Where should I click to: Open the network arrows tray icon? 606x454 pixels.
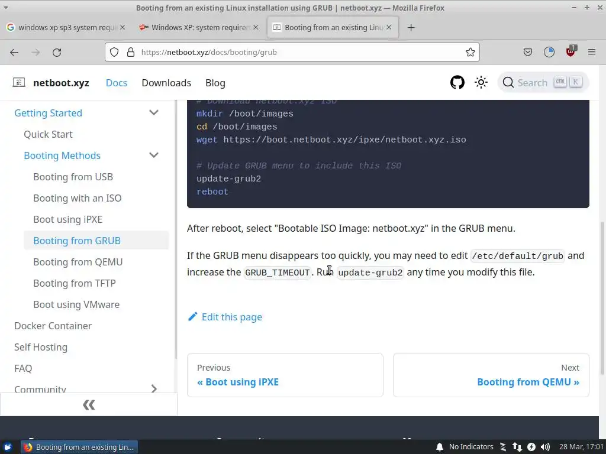coord(517,447)
